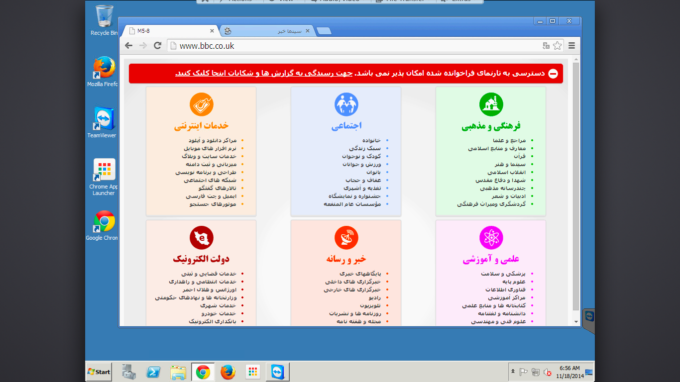
Task: Reload the page with the refresh icon
Action: tap(157, 46)
